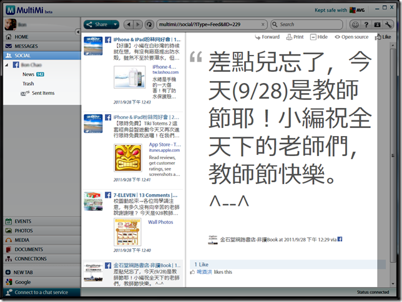
Task: Open the tw.lashou.com link
Action: point(165,73)
